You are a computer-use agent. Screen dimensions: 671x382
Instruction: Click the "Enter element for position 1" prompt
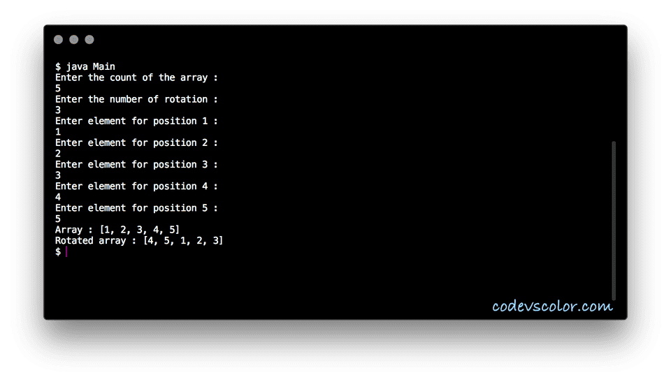pyautogui.click(x=137, y=121)
